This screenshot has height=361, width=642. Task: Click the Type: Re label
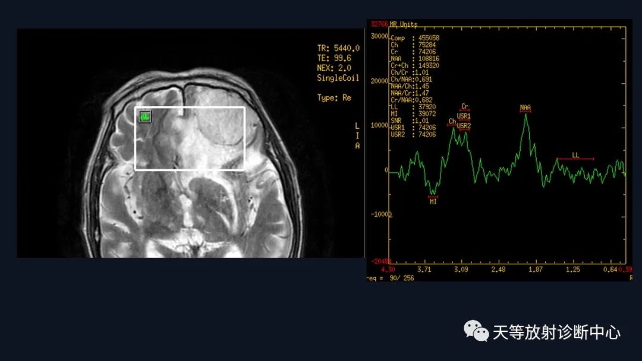click(334, 98)
